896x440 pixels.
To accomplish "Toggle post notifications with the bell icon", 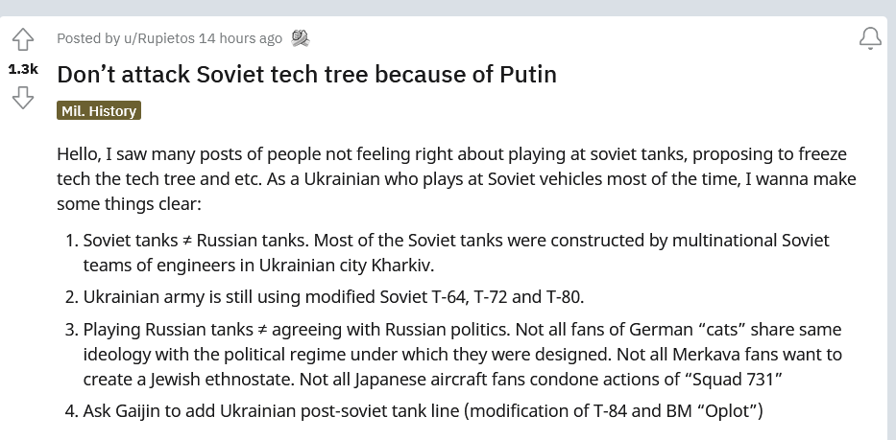I will [870, 38].
